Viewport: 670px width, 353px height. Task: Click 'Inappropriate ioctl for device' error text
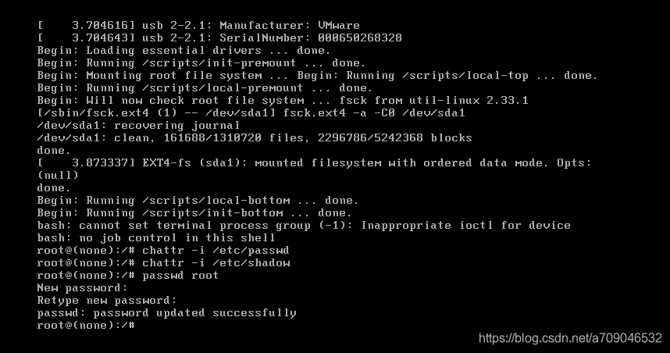pyautogui.click(x=465, y=225)
